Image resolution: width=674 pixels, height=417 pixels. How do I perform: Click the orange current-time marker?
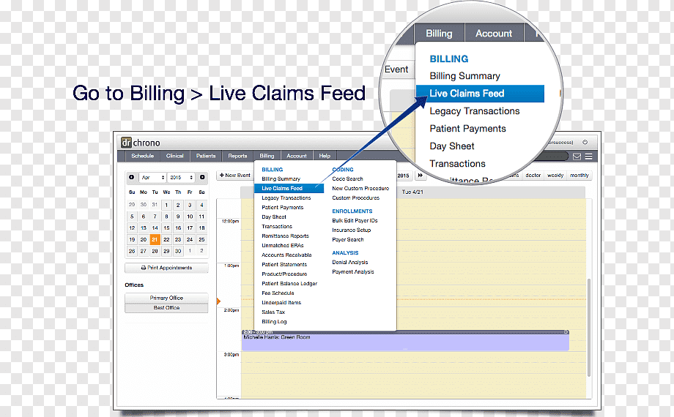click(x=218, y=301)
